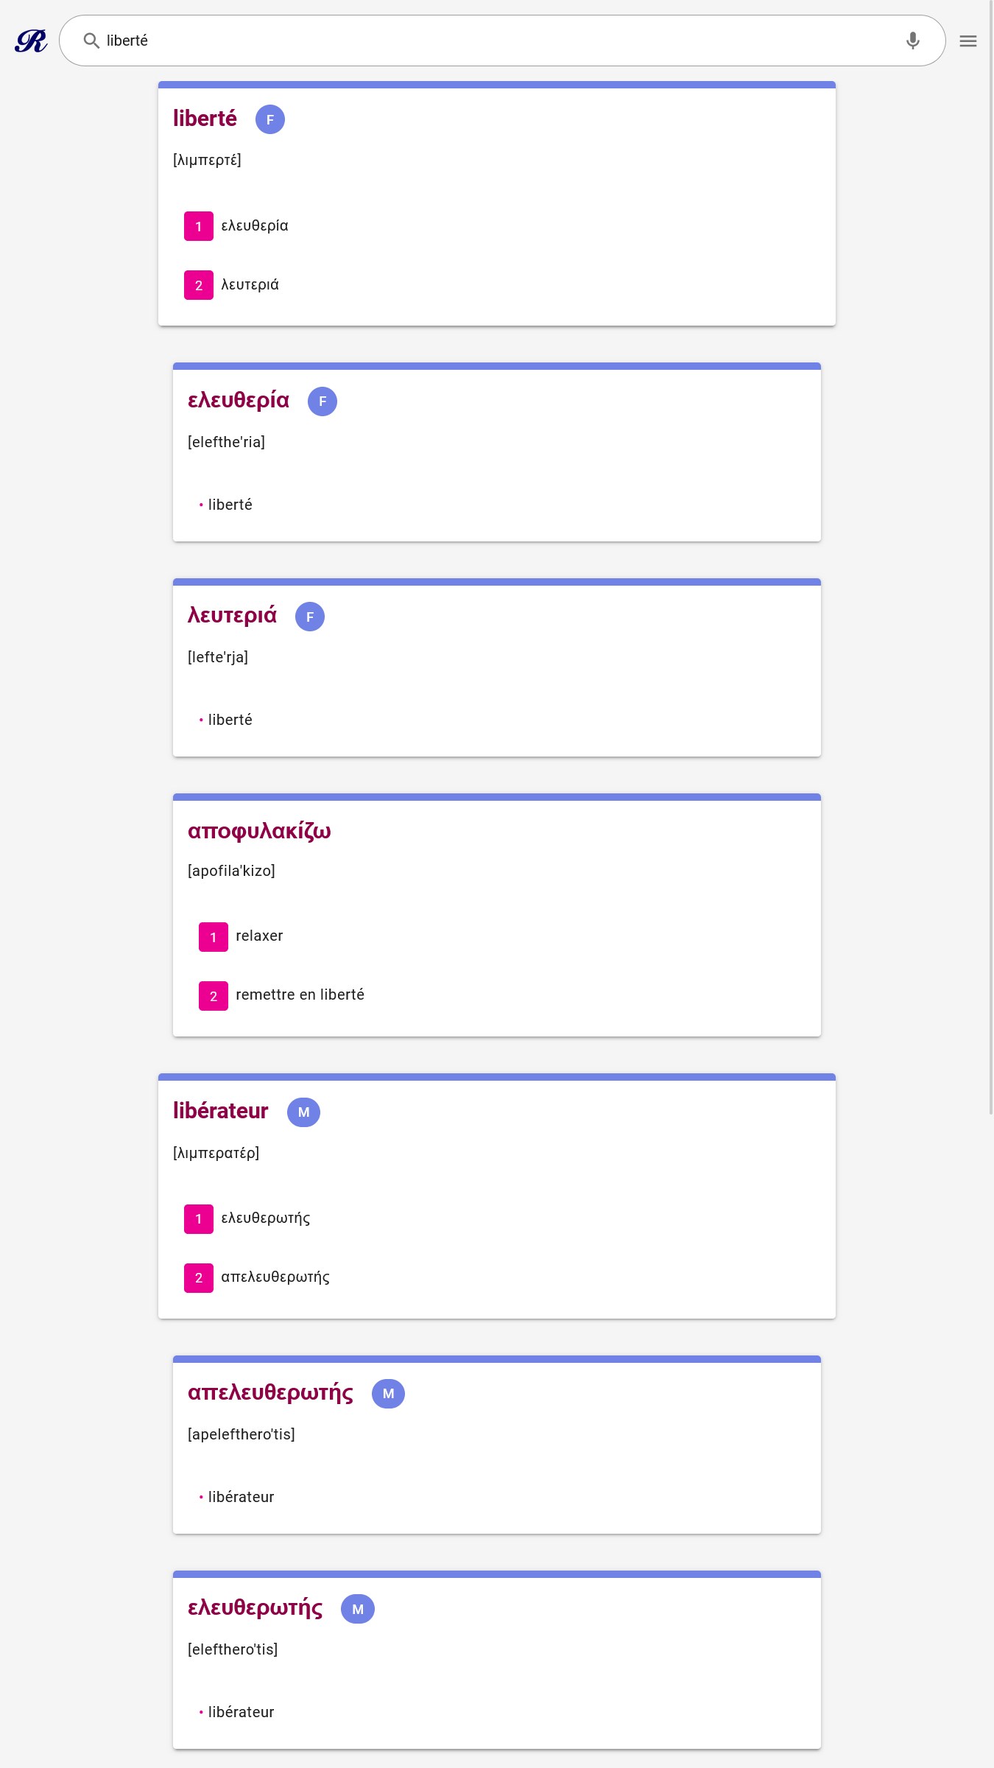Click 'remettre en liberté' translation
This screenshot has width=994, height=1768.
(x=300, y=995)
